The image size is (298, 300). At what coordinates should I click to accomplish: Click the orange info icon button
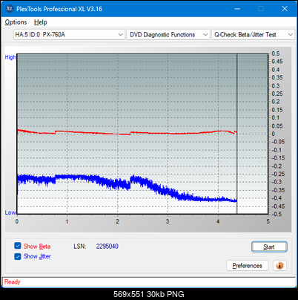click(279, 266)
